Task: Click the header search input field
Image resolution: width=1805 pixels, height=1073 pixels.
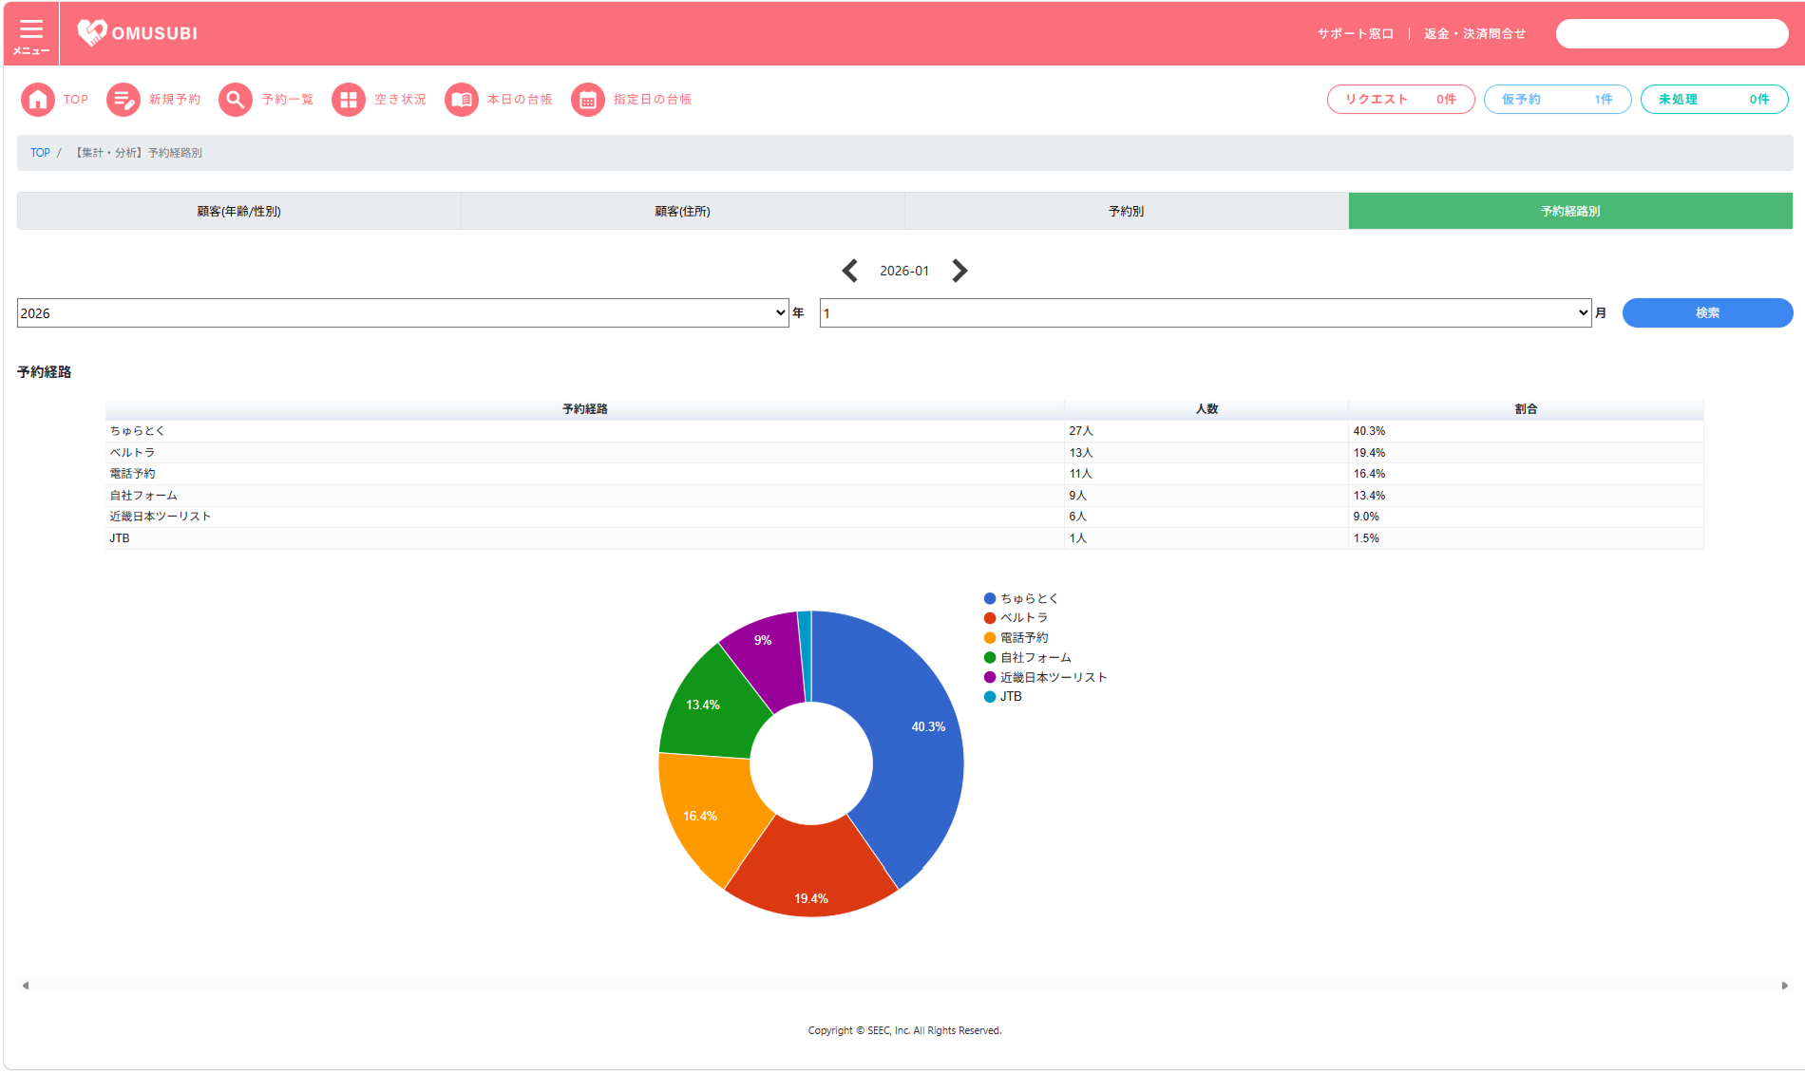Action: 1672,33
